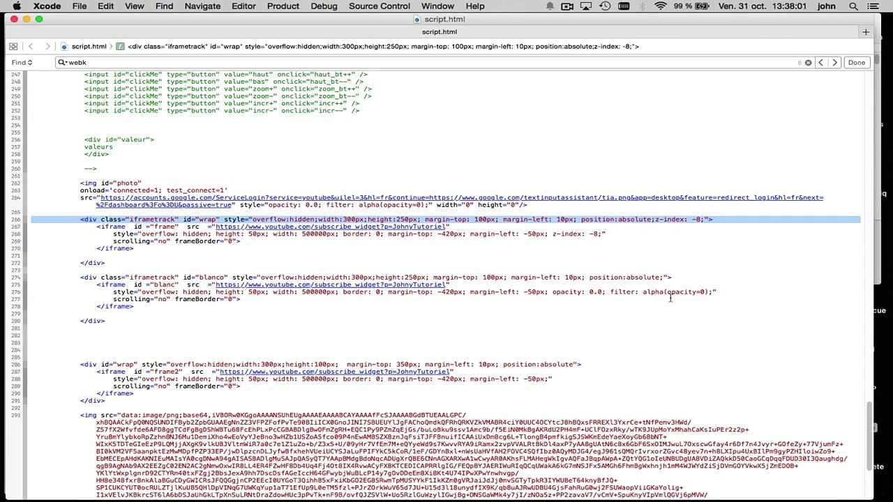This screenshot has height=502, width=893.
Task: Open the Wi-Fi status menu
Action: coord(661,6)
